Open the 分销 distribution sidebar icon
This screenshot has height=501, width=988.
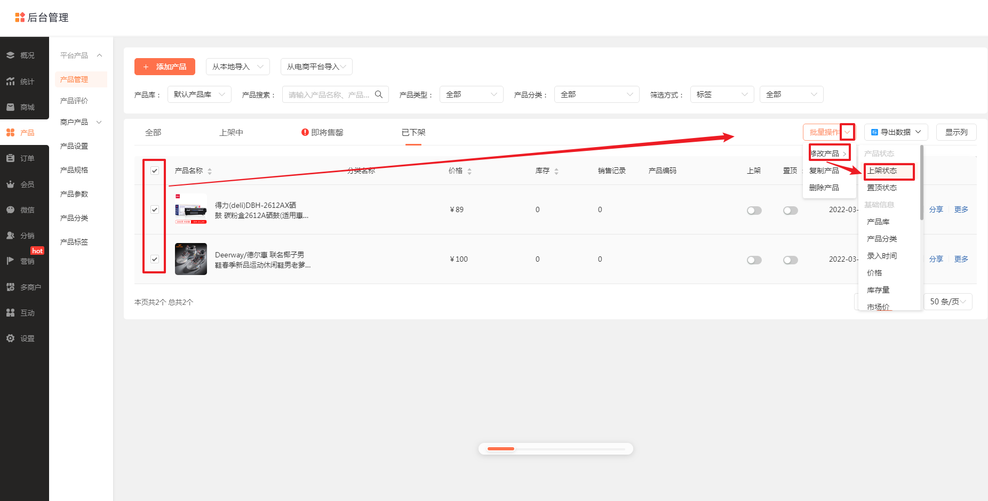(x=10, y=236)
